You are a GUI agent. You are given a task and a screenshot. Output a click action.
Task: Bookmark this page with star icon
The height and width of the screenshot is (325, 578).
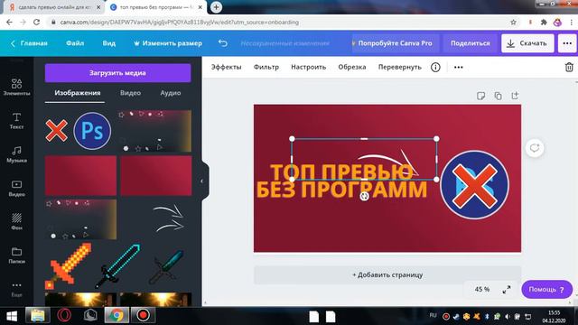513,22
